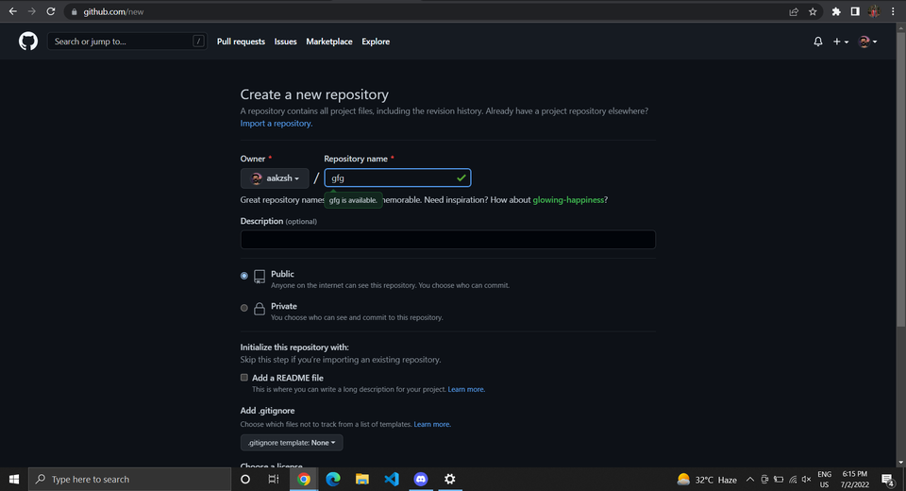Open the GitHub home logo
The image size is (906, 491).
27,41
